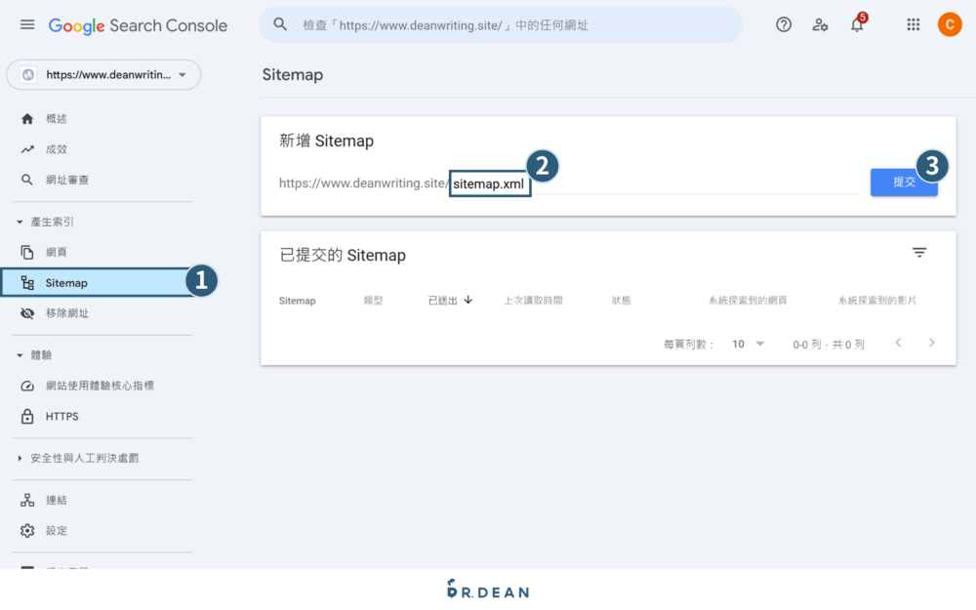Viewport: 976px width, 610px height.
Task: Click the help question mark icon
Action: click(784, 24)
